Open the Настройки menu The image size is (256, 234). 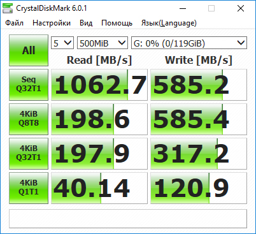click(x=52, y=23)
